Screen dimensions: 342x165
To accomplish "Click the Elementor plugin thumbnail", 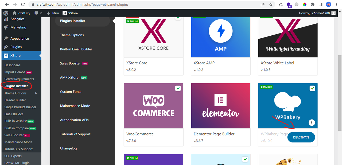I will [x=221, y=106].
